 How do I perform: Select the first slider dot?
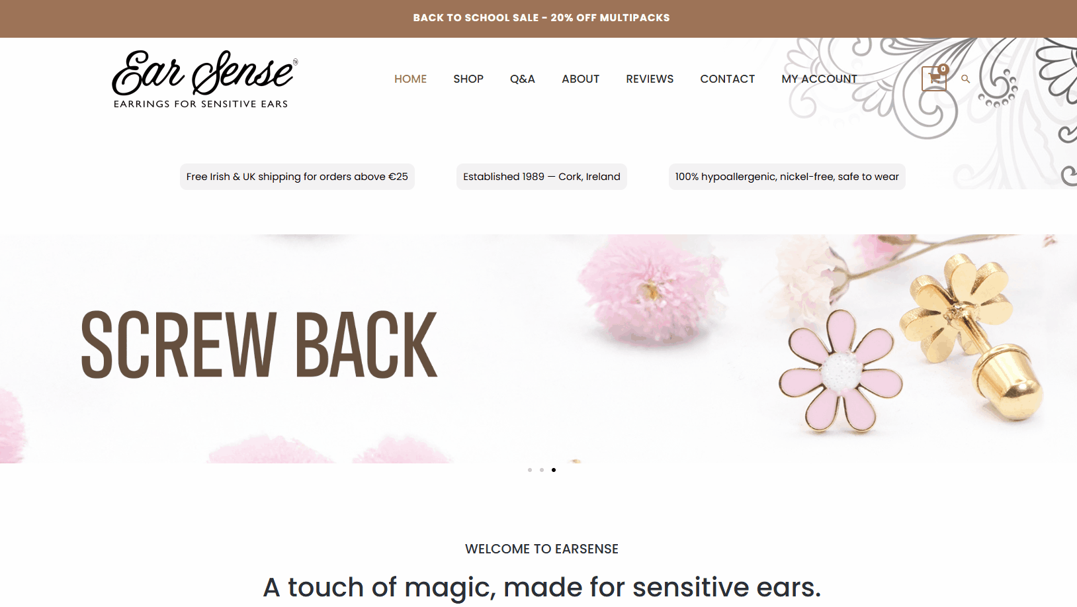pyautogui.click(x=530, y=470)
